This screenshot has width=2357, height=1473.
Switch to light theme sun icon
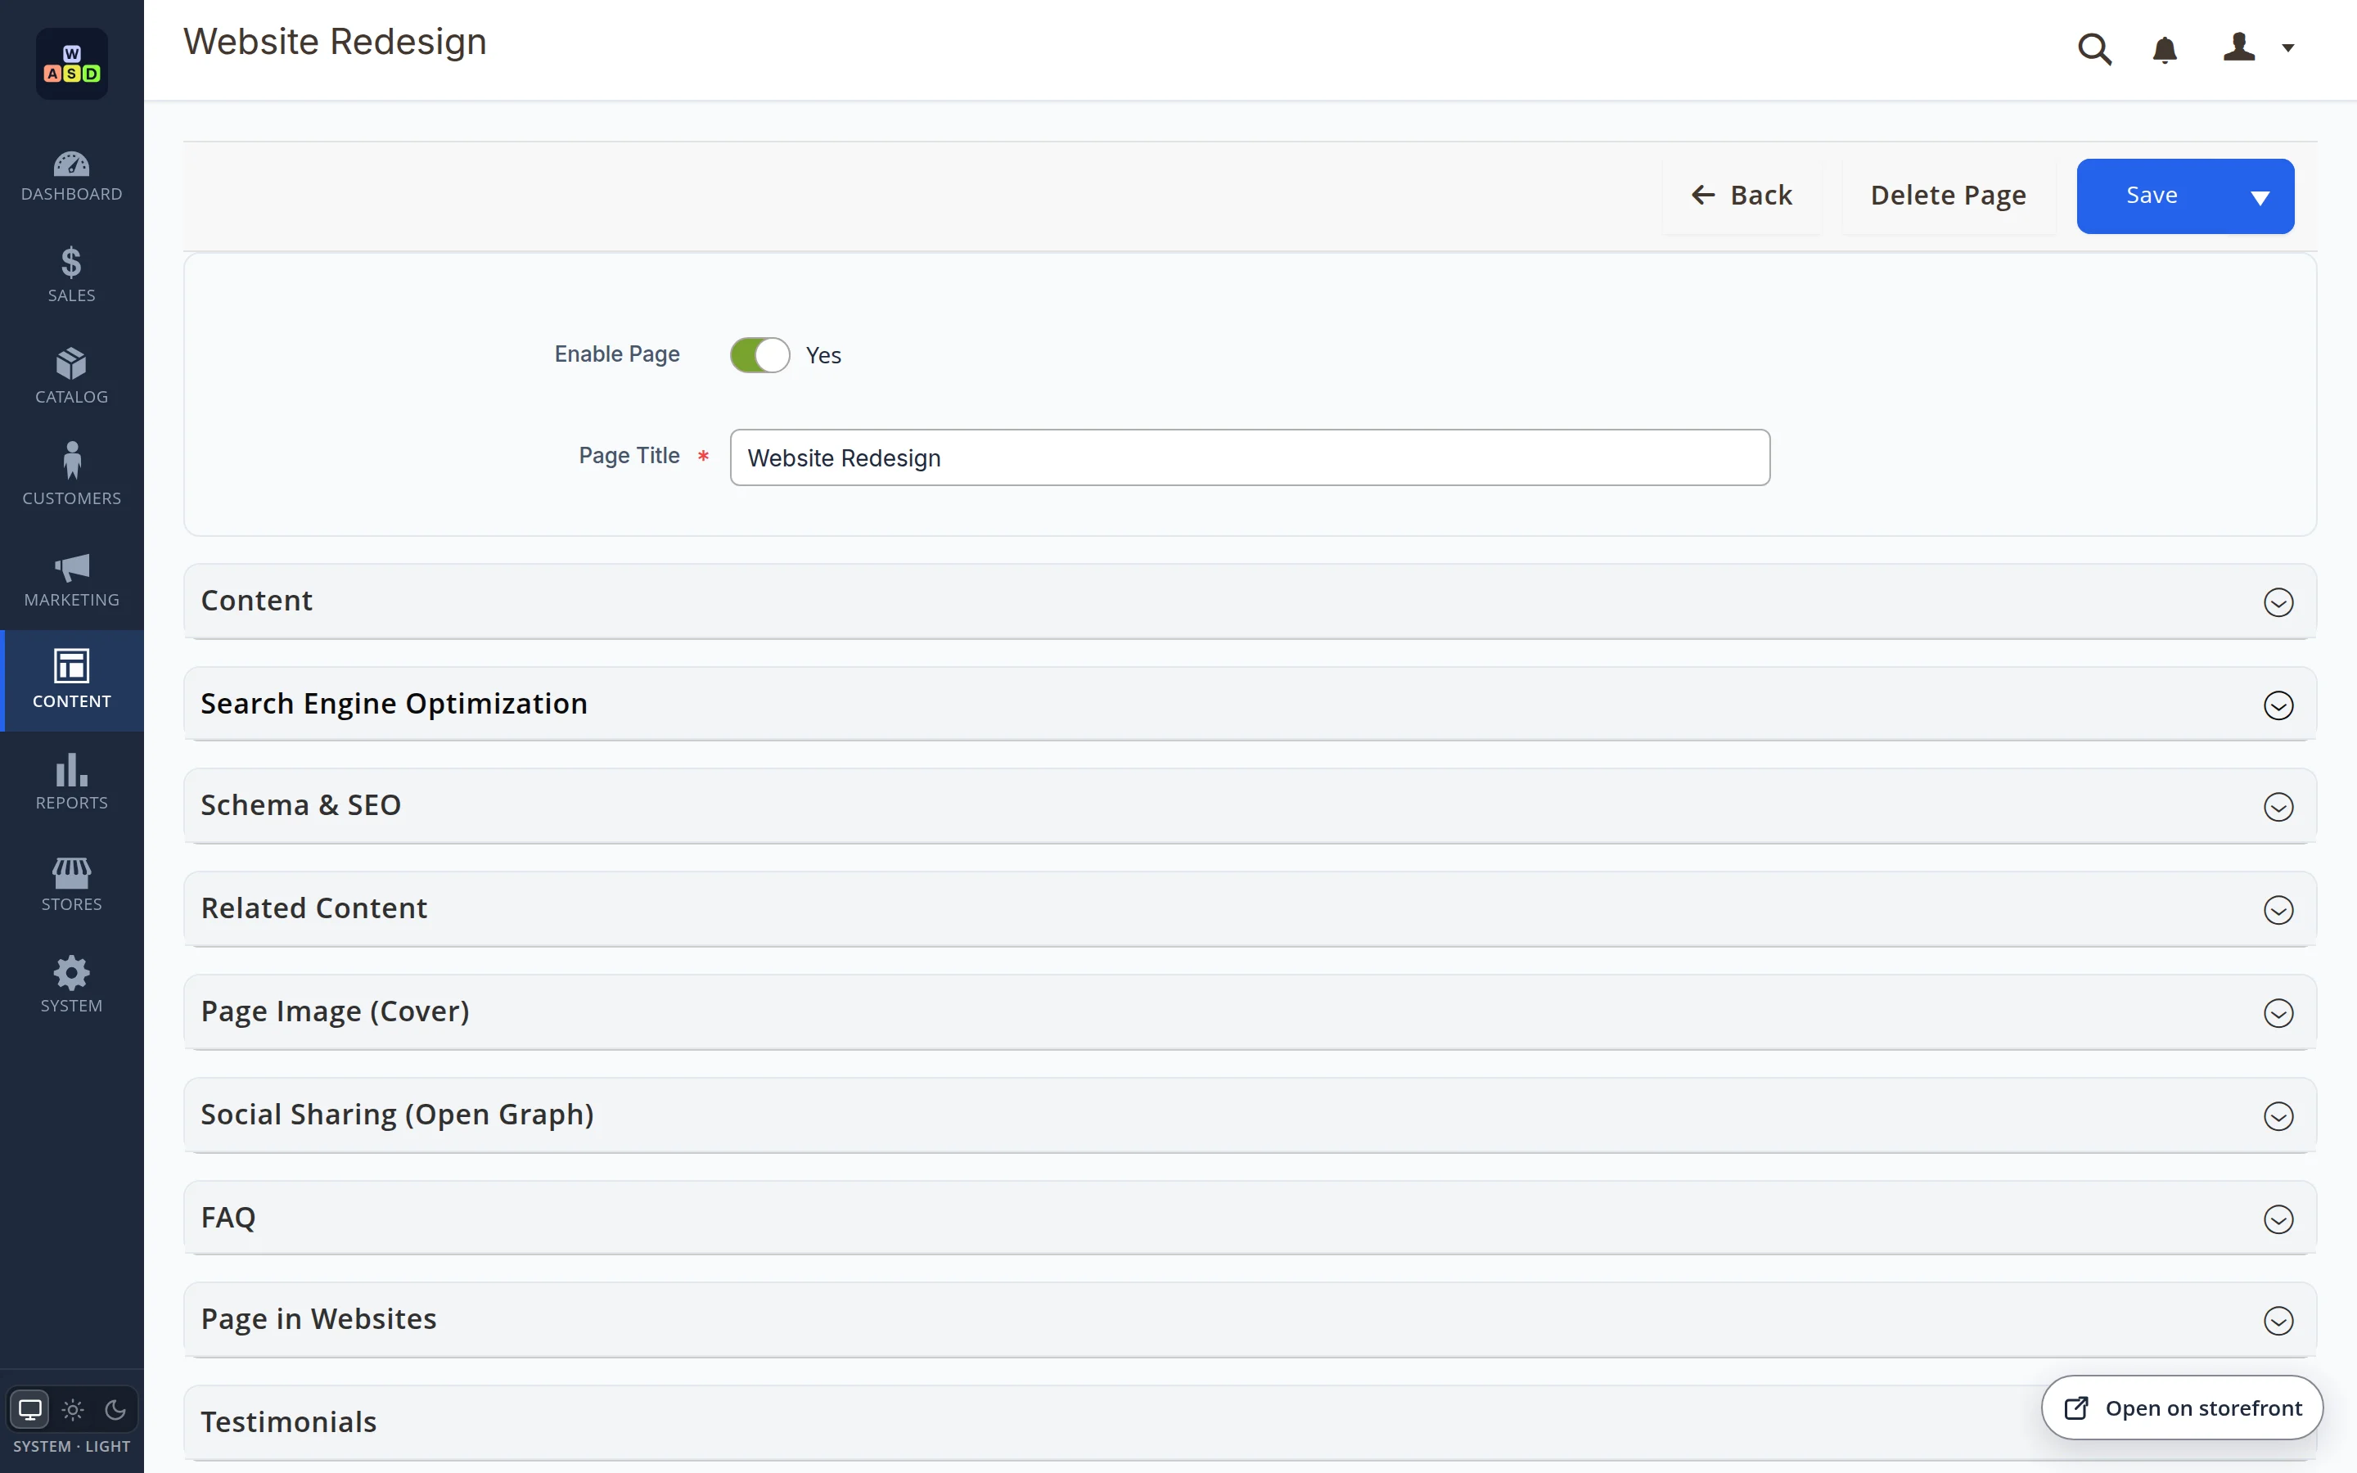tap(73, 1410)
